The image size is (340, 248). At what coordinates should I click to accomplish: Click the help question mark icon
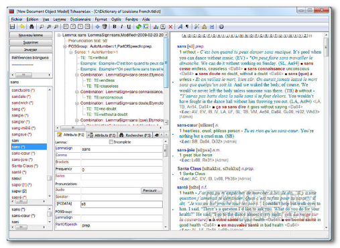[221, 27]
